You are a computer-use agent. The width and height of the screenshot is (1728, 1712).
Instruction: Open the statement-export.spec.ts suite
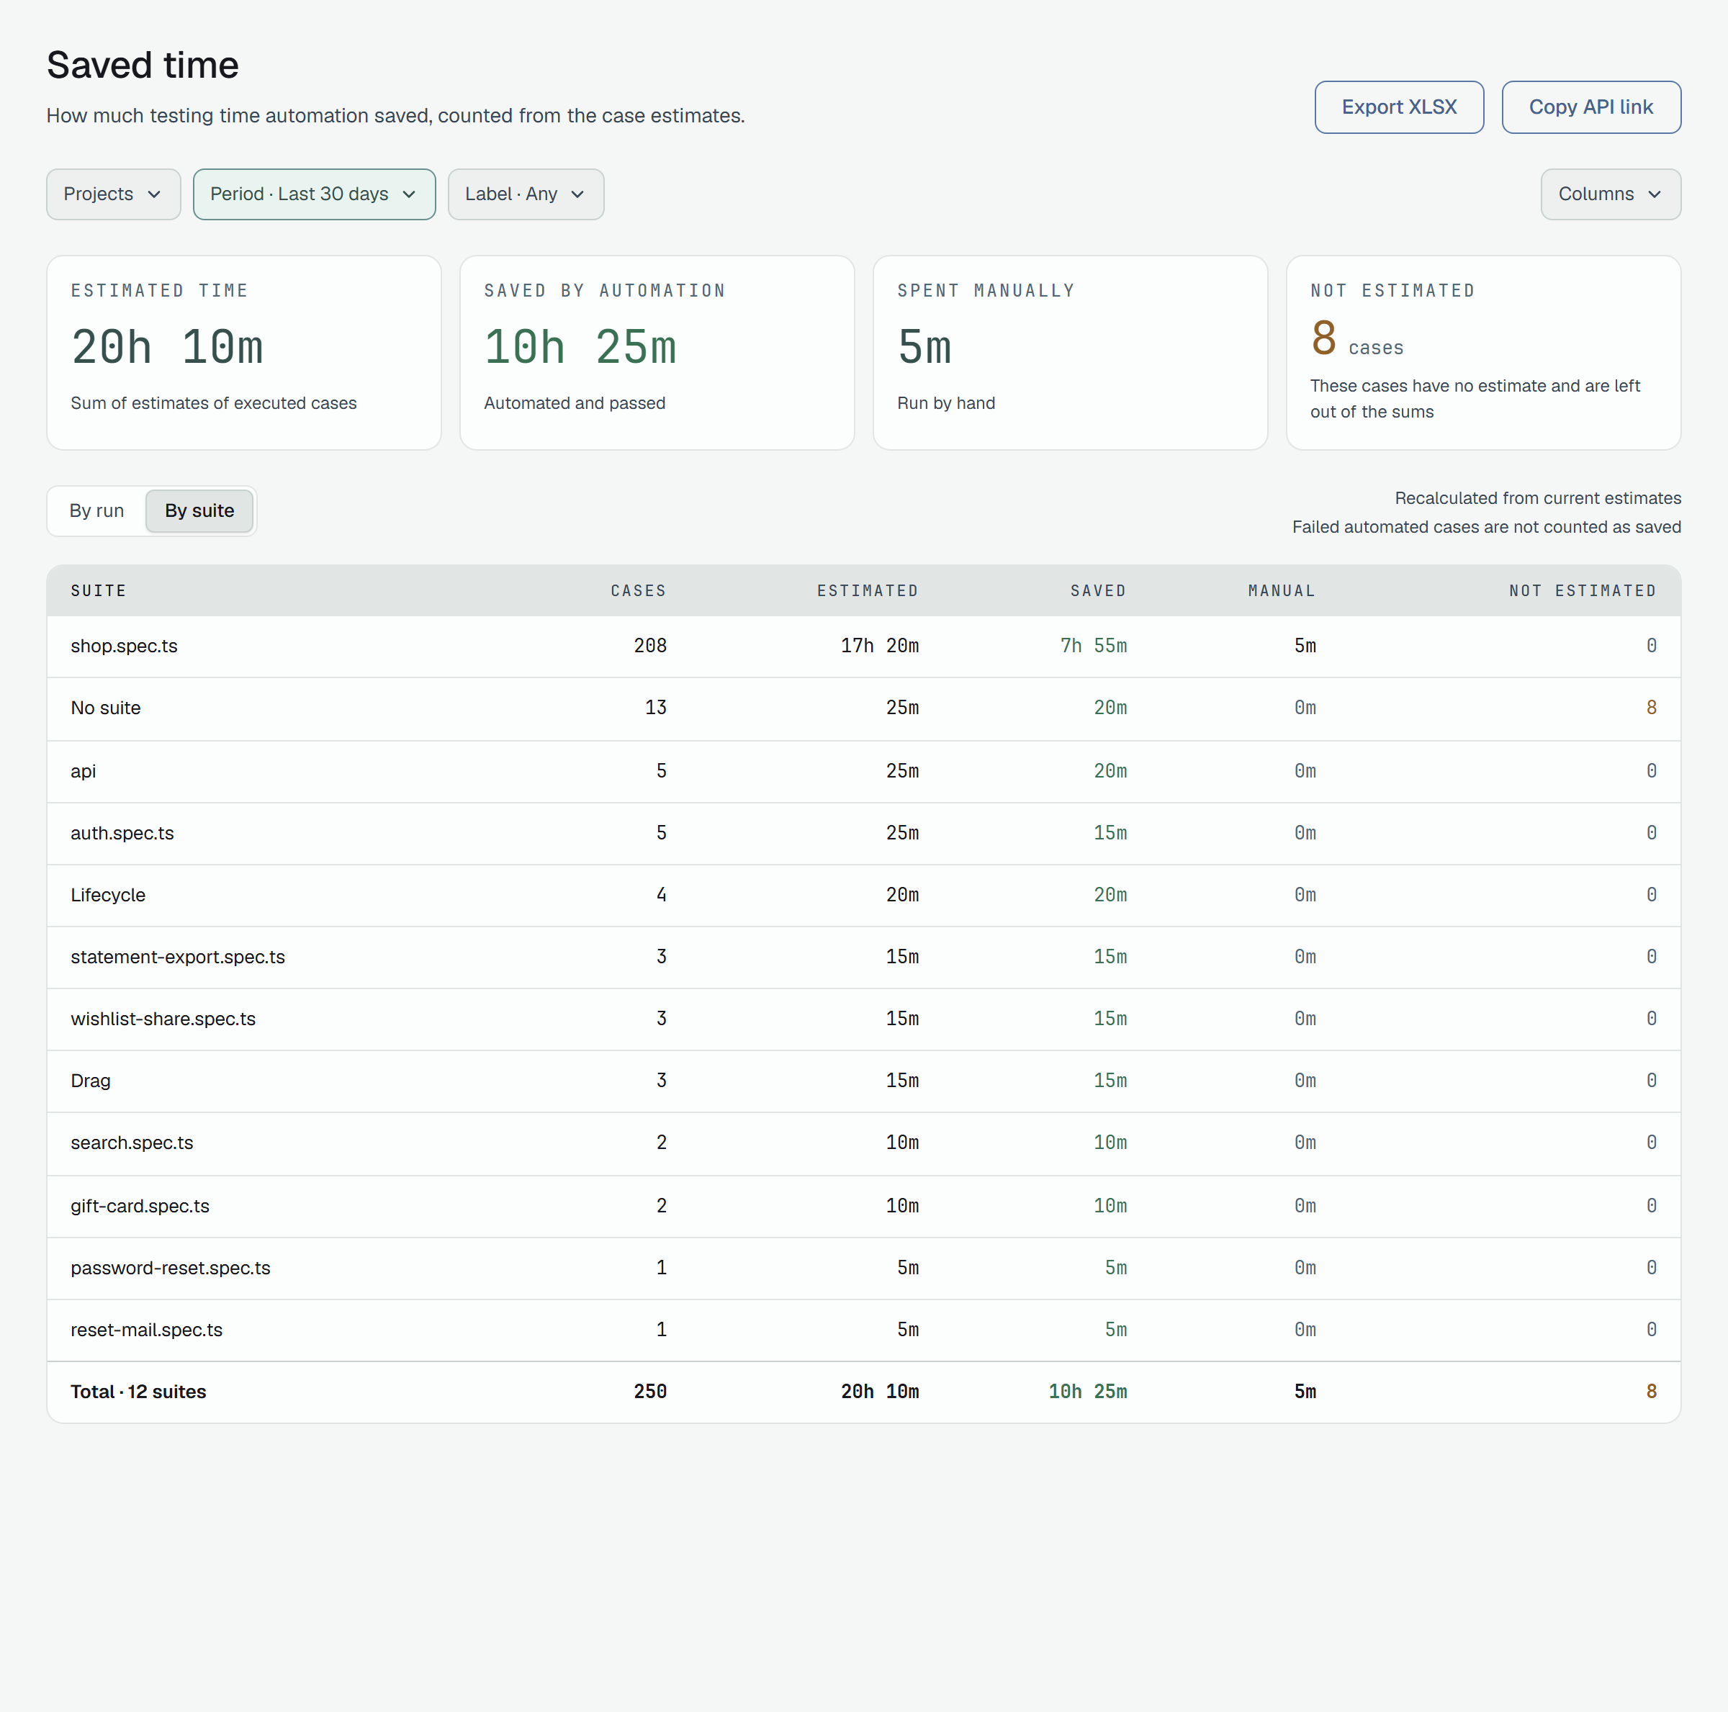coord(178,957)
